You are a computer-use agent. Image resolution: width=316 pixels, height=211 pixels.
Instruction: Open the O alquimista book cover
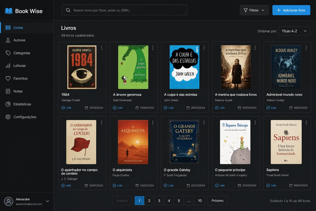pos(133,142)
